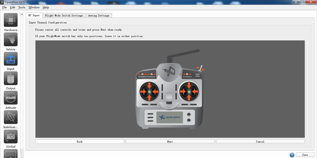Click the OpenPilot GCS title bar logo
The width and height of the screenshot is (317, 158).
pyautogui.click(x=2, y=2)
